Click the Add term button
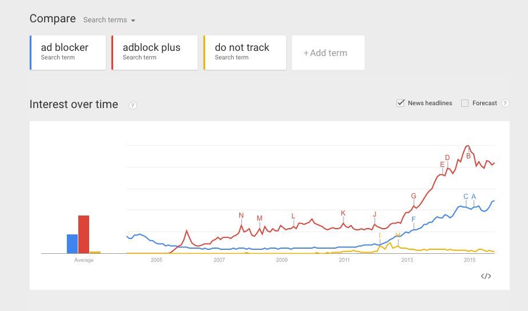This screenshot has height=311, width=528. click(x=328, y=53)
